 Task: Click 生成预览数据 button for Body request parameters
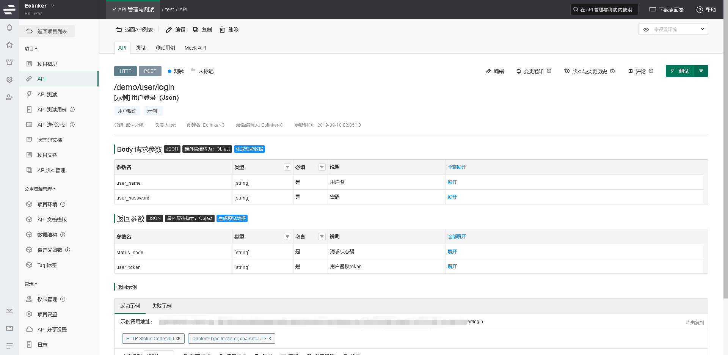249,149
